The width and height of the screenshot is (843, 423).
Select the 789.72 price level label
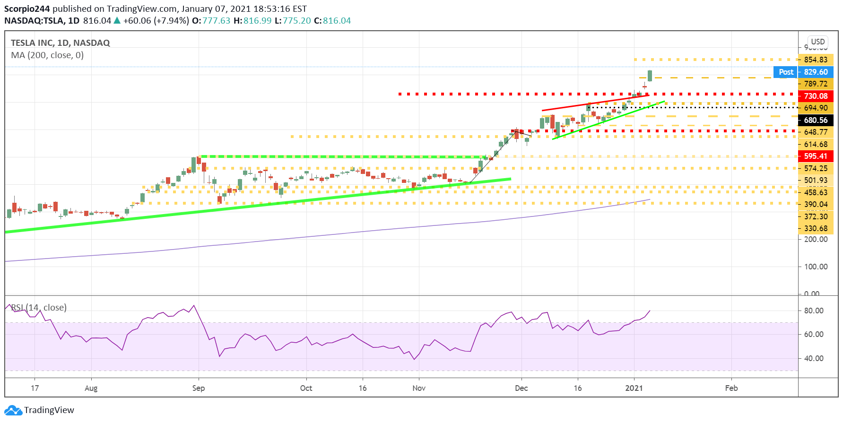pos(816,84)
